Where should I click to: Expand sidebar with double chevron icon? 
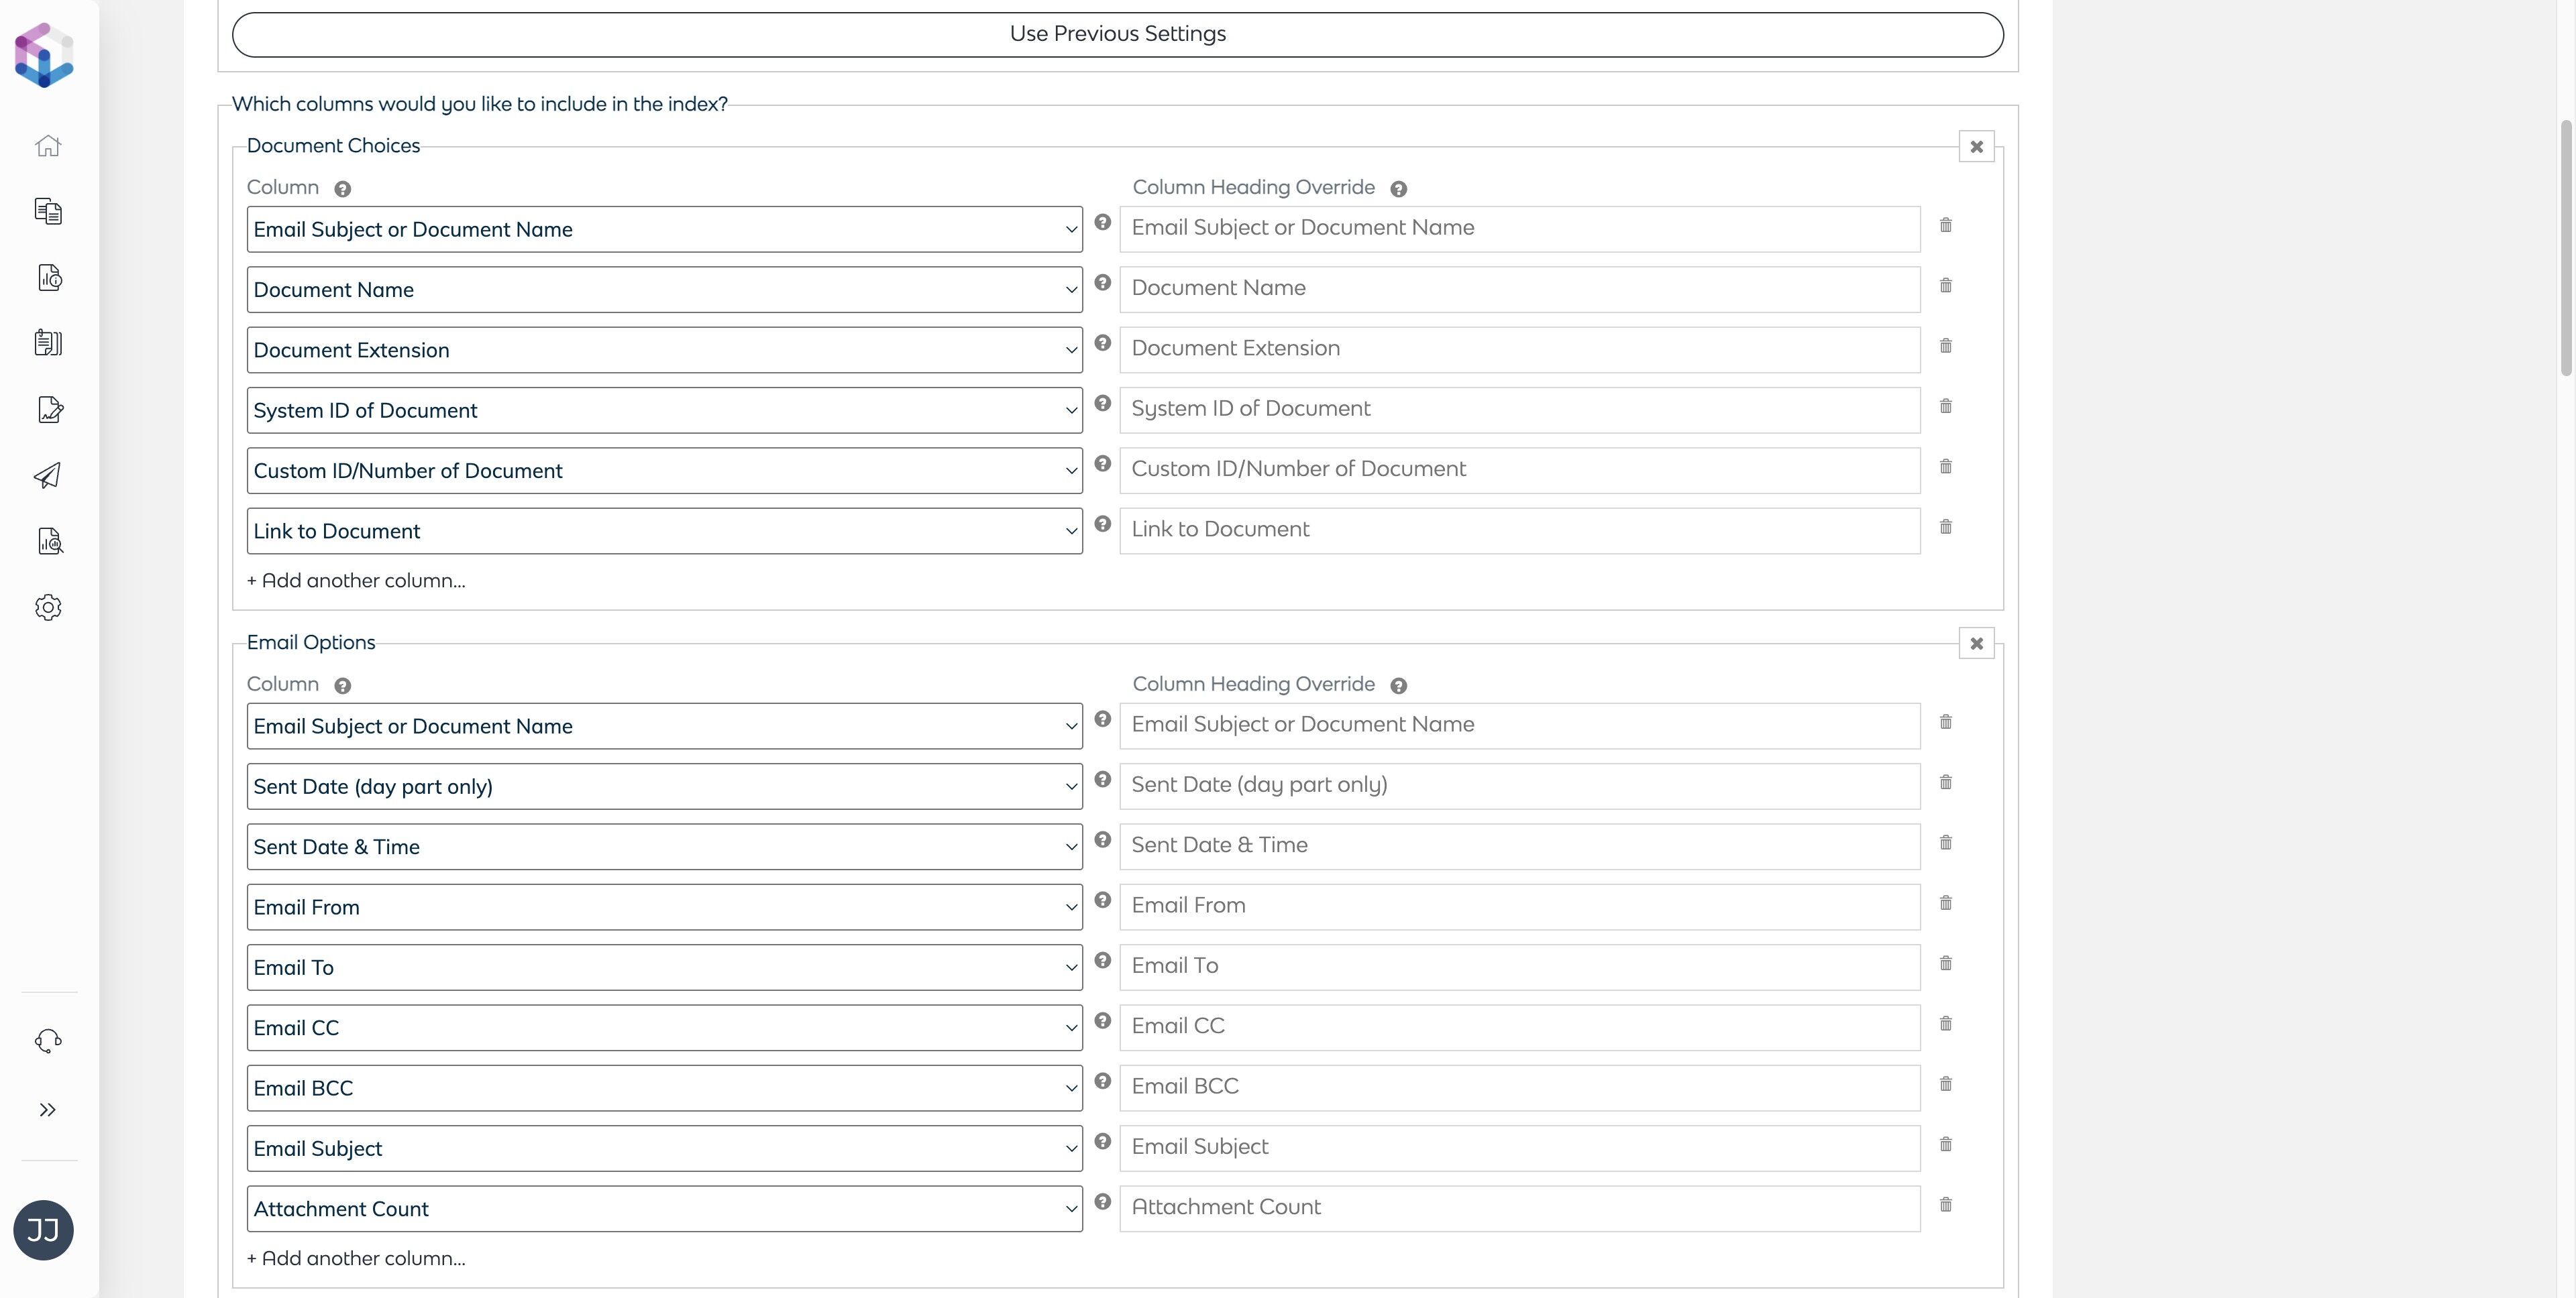pyautogui.click(x=48, y=1110)
